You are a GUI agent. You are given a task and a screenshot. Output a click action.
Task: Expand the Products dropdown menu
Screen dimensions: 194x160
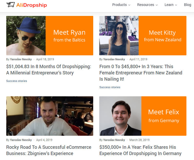(121, 5)
